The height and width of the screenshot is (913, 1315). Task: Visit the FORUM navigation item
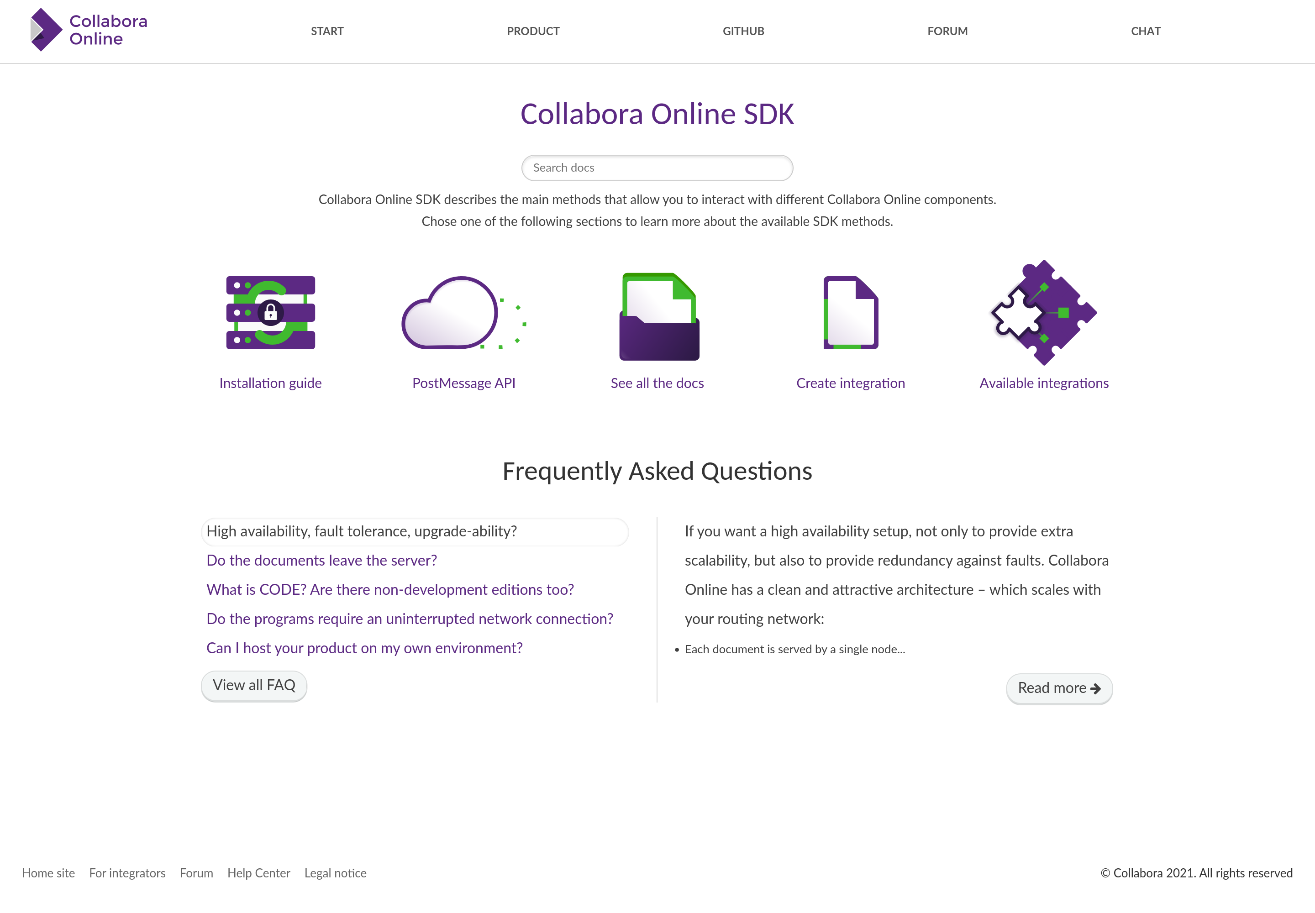(947, 31)
